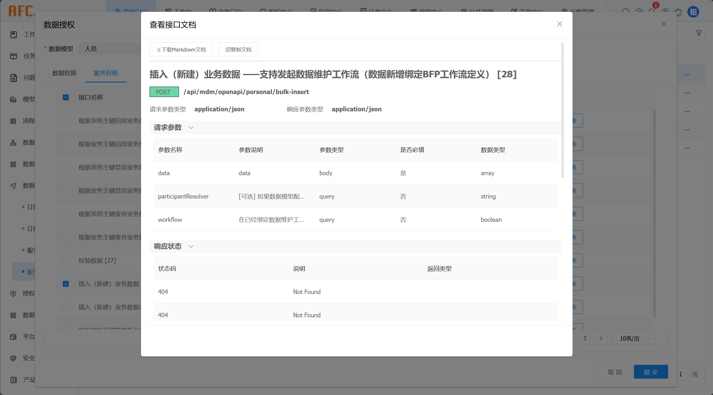
Task: Toggle the 接口名称 select-all checkbox
Action: (66, 98)
